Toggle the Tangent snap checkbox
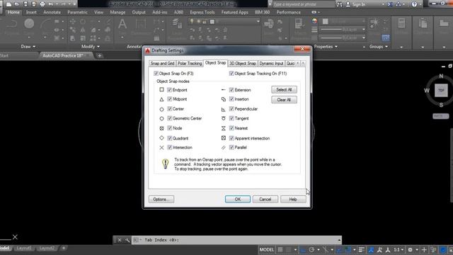Screen dimensions: 453x255 tap(231, 118)
